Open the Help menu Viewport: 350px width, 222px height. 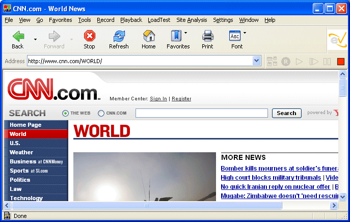270,20
